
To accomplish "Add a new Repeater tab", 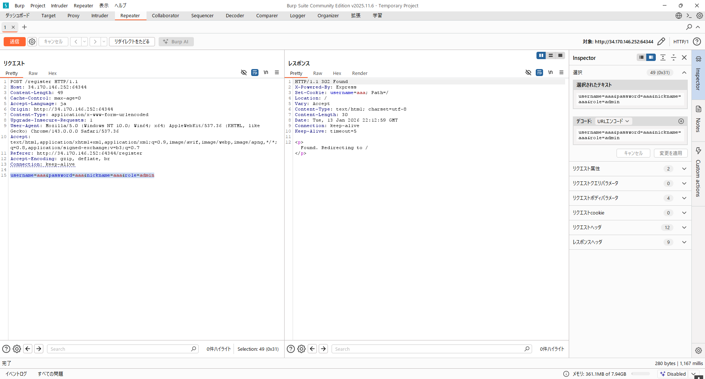I will [25, 27].
